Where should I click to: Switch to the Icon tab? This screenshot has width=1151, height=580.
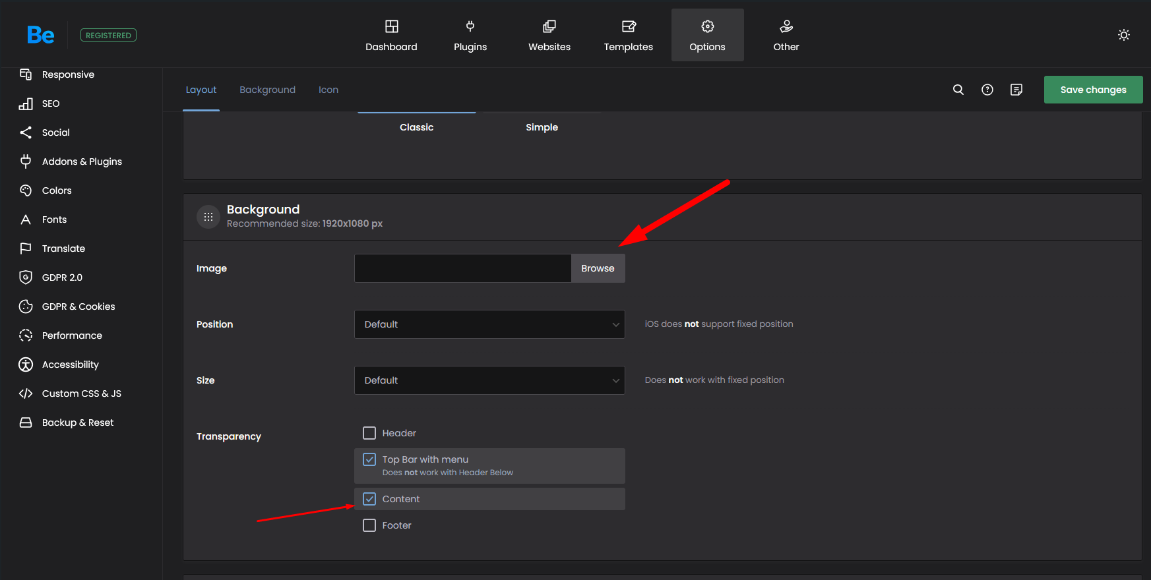tap(328, 90)
